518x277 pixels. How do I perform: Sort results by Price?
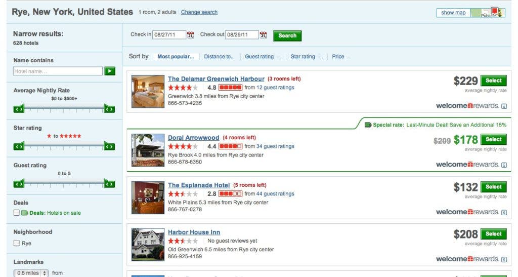pos(338,57)
